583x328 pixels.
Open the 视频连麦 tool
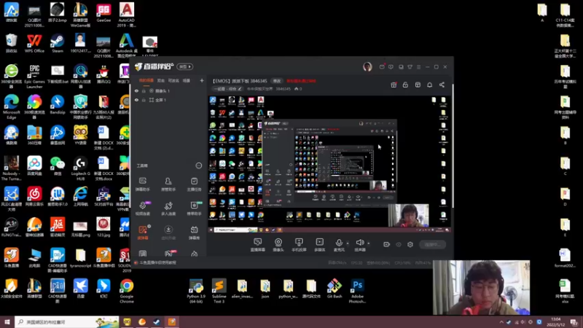[142, 208]
